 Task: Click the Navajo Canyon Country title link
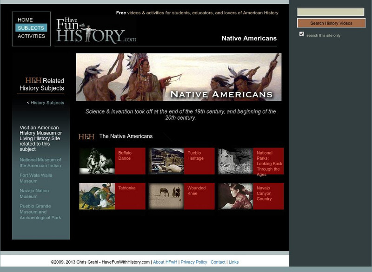[264, 193]
